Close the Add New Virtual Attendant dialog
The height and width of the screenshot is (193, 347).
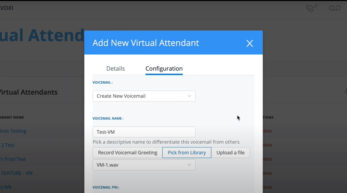tap(250, 43)
